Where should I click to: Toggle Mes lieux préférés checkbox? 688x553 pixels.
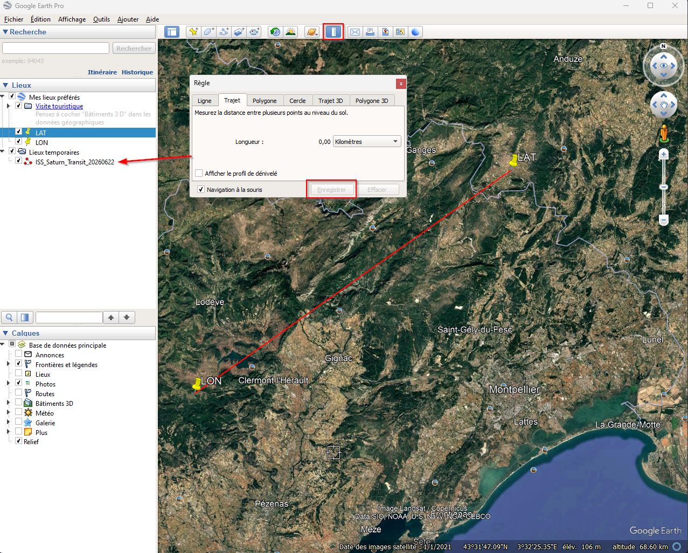(x=12, y=96)
